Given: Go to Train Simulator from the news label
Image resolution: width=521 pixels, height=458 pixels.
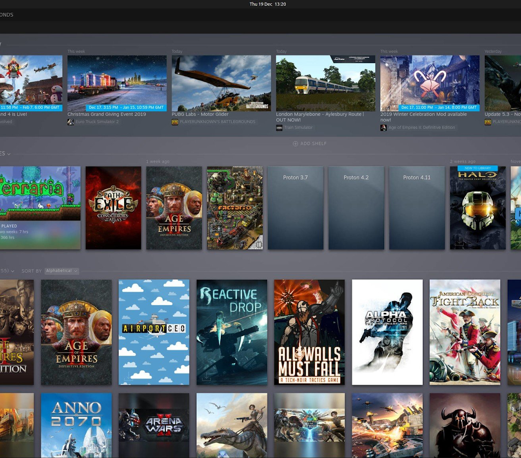Looking at the screenshot, I should (x=298, y=128).
